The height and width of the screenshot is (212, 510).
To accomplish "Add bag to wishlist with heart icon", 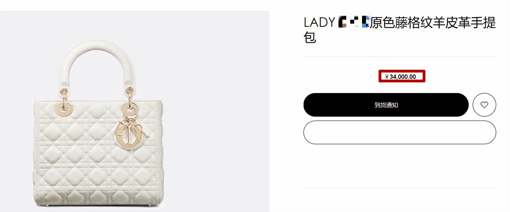I will pyautogui.click(x=484, y=105).
